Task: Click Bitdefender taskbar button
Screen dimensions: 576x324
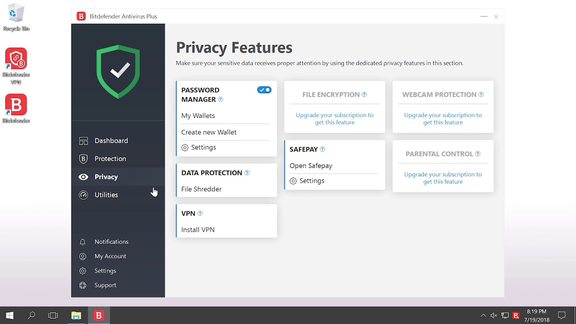Action: click(x=99, y=315)
